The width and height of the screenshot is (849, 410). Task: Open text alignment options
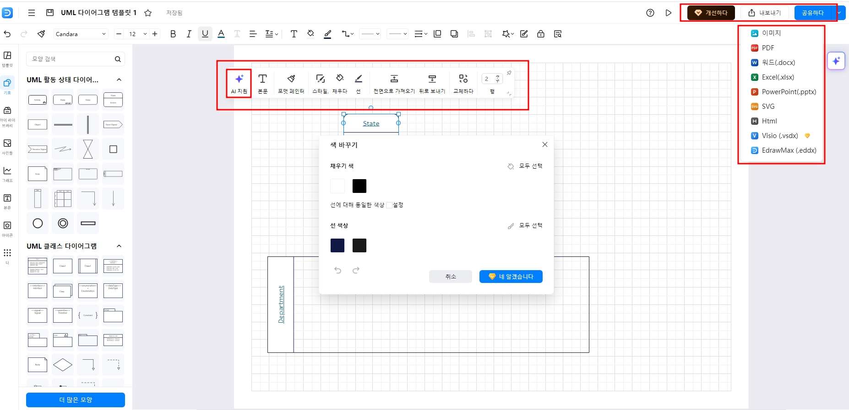tap(253, 34)
